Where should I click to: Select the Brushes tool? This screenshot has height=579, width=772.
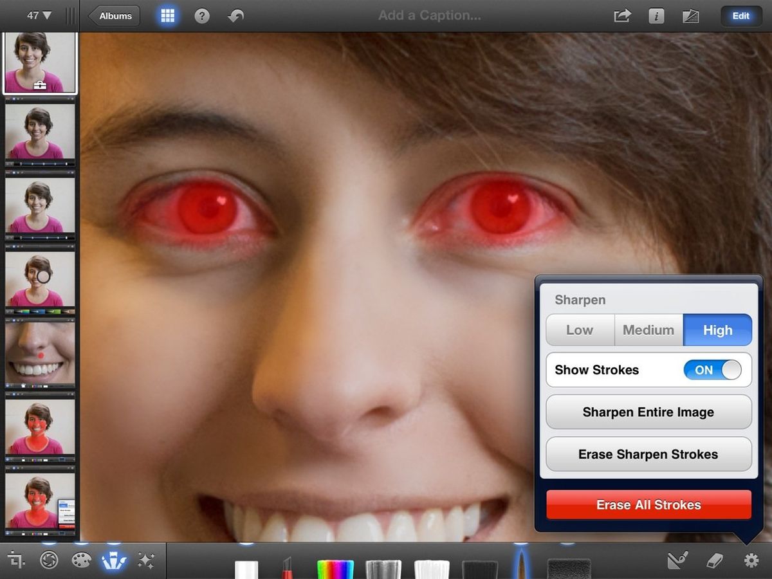tap(113, 560)
